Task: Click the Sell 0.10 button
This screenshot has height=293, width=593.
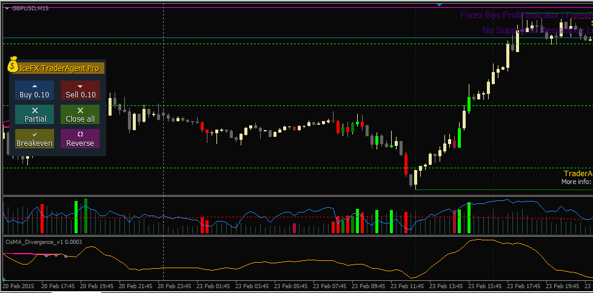Action: [80, 90]
